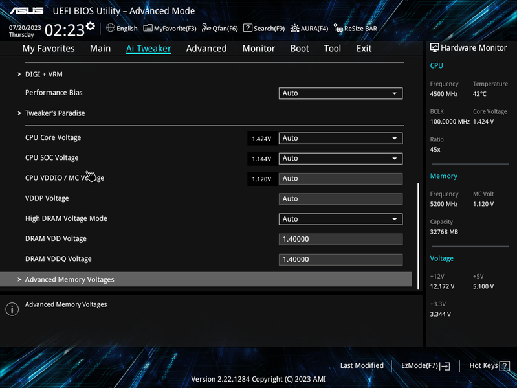Expand Advanced Memory Voltages submenu

tap(206, 279)
